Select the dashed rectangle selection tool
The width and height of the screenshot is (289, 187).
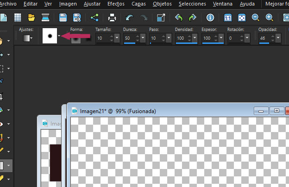tap(1, 68)
